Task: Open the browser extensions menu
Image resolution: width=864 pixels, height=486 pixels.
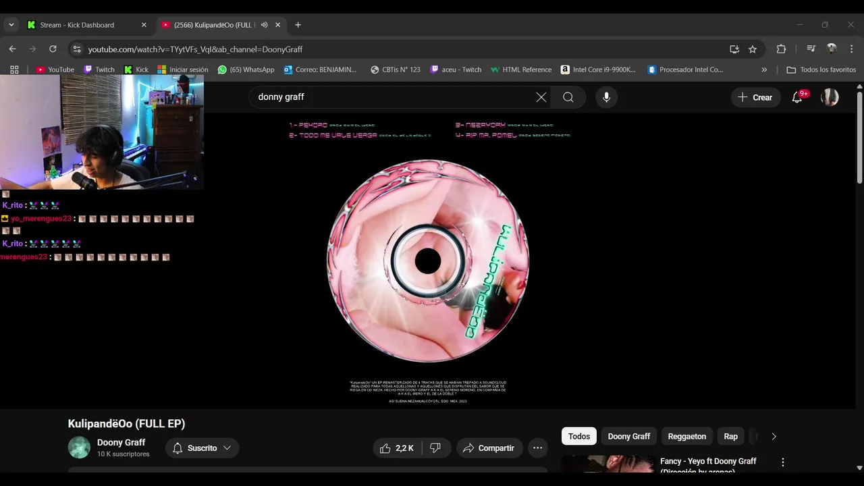Action: pos(781,49)
